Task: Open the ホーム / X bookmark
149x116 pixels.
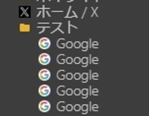Action: click(67, 12)
